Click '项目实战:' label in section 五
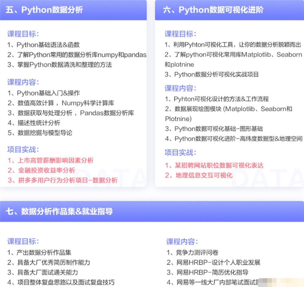This screenshot has height=287, width=304. 23,149
